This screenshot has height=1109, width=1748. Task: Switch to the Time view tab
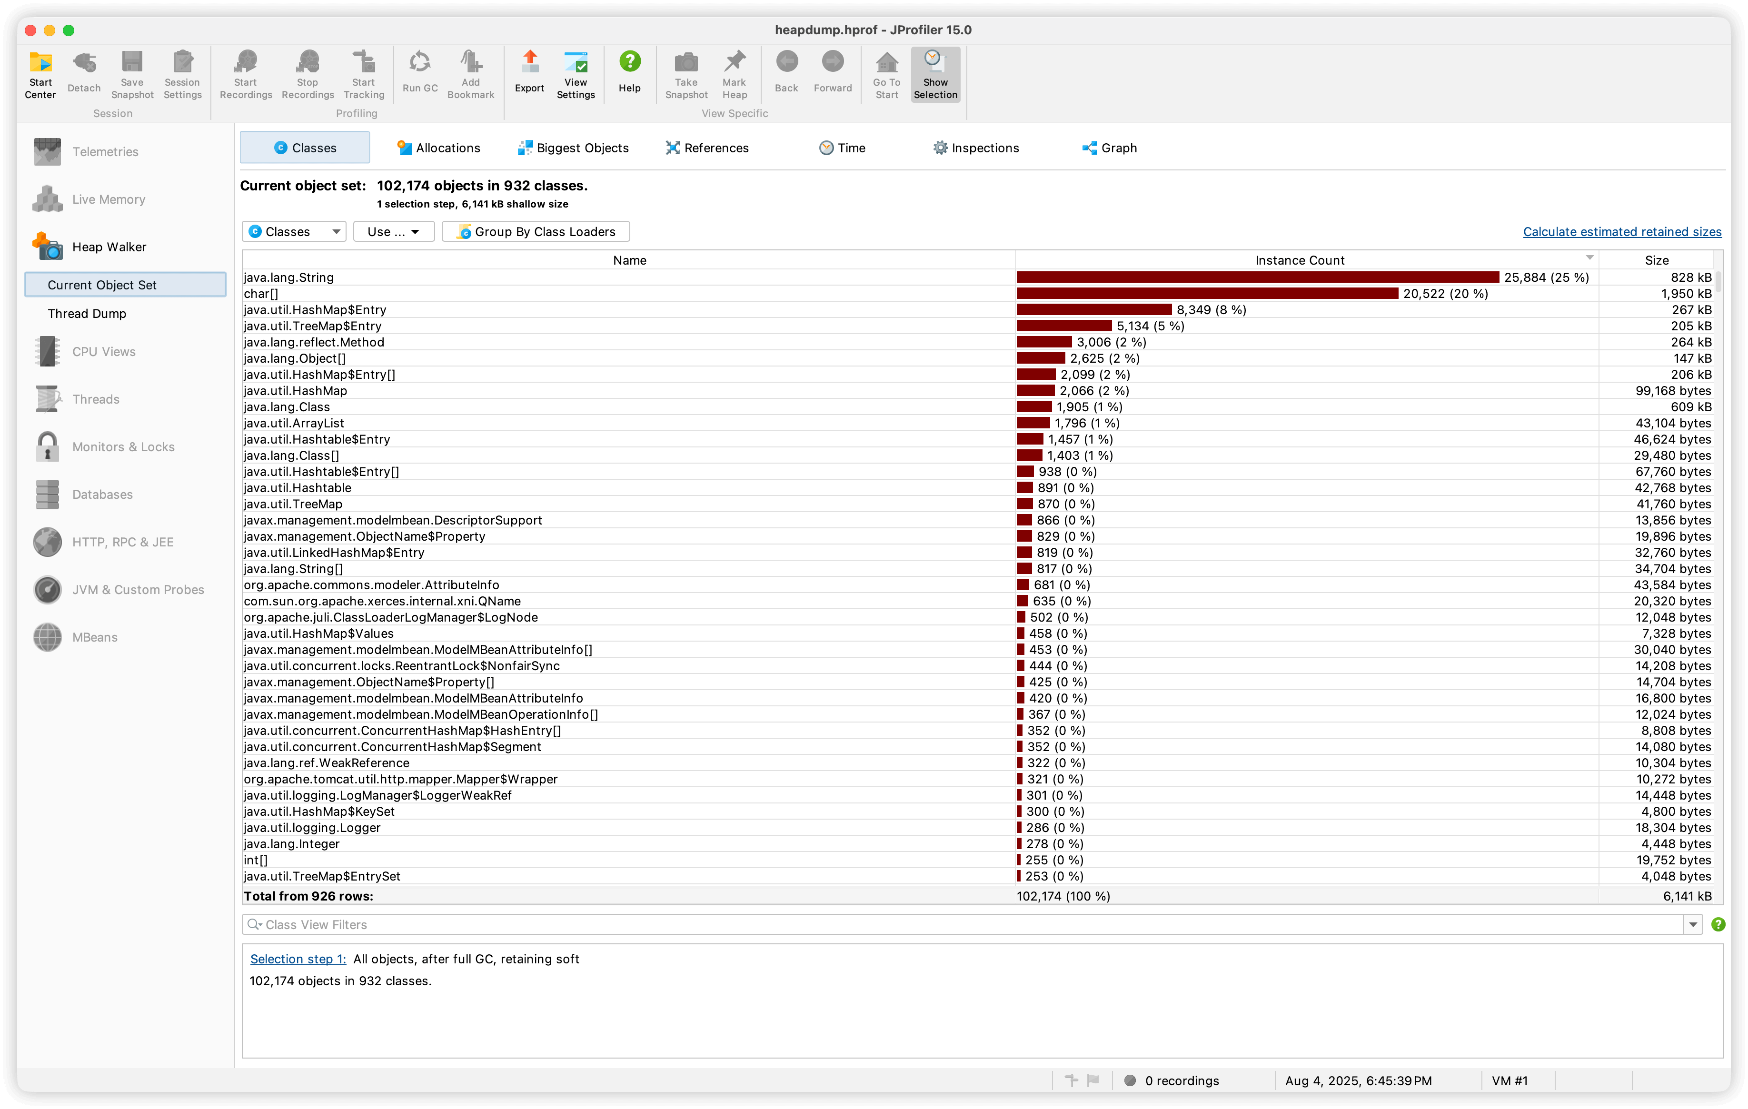(x=842, y=148)
